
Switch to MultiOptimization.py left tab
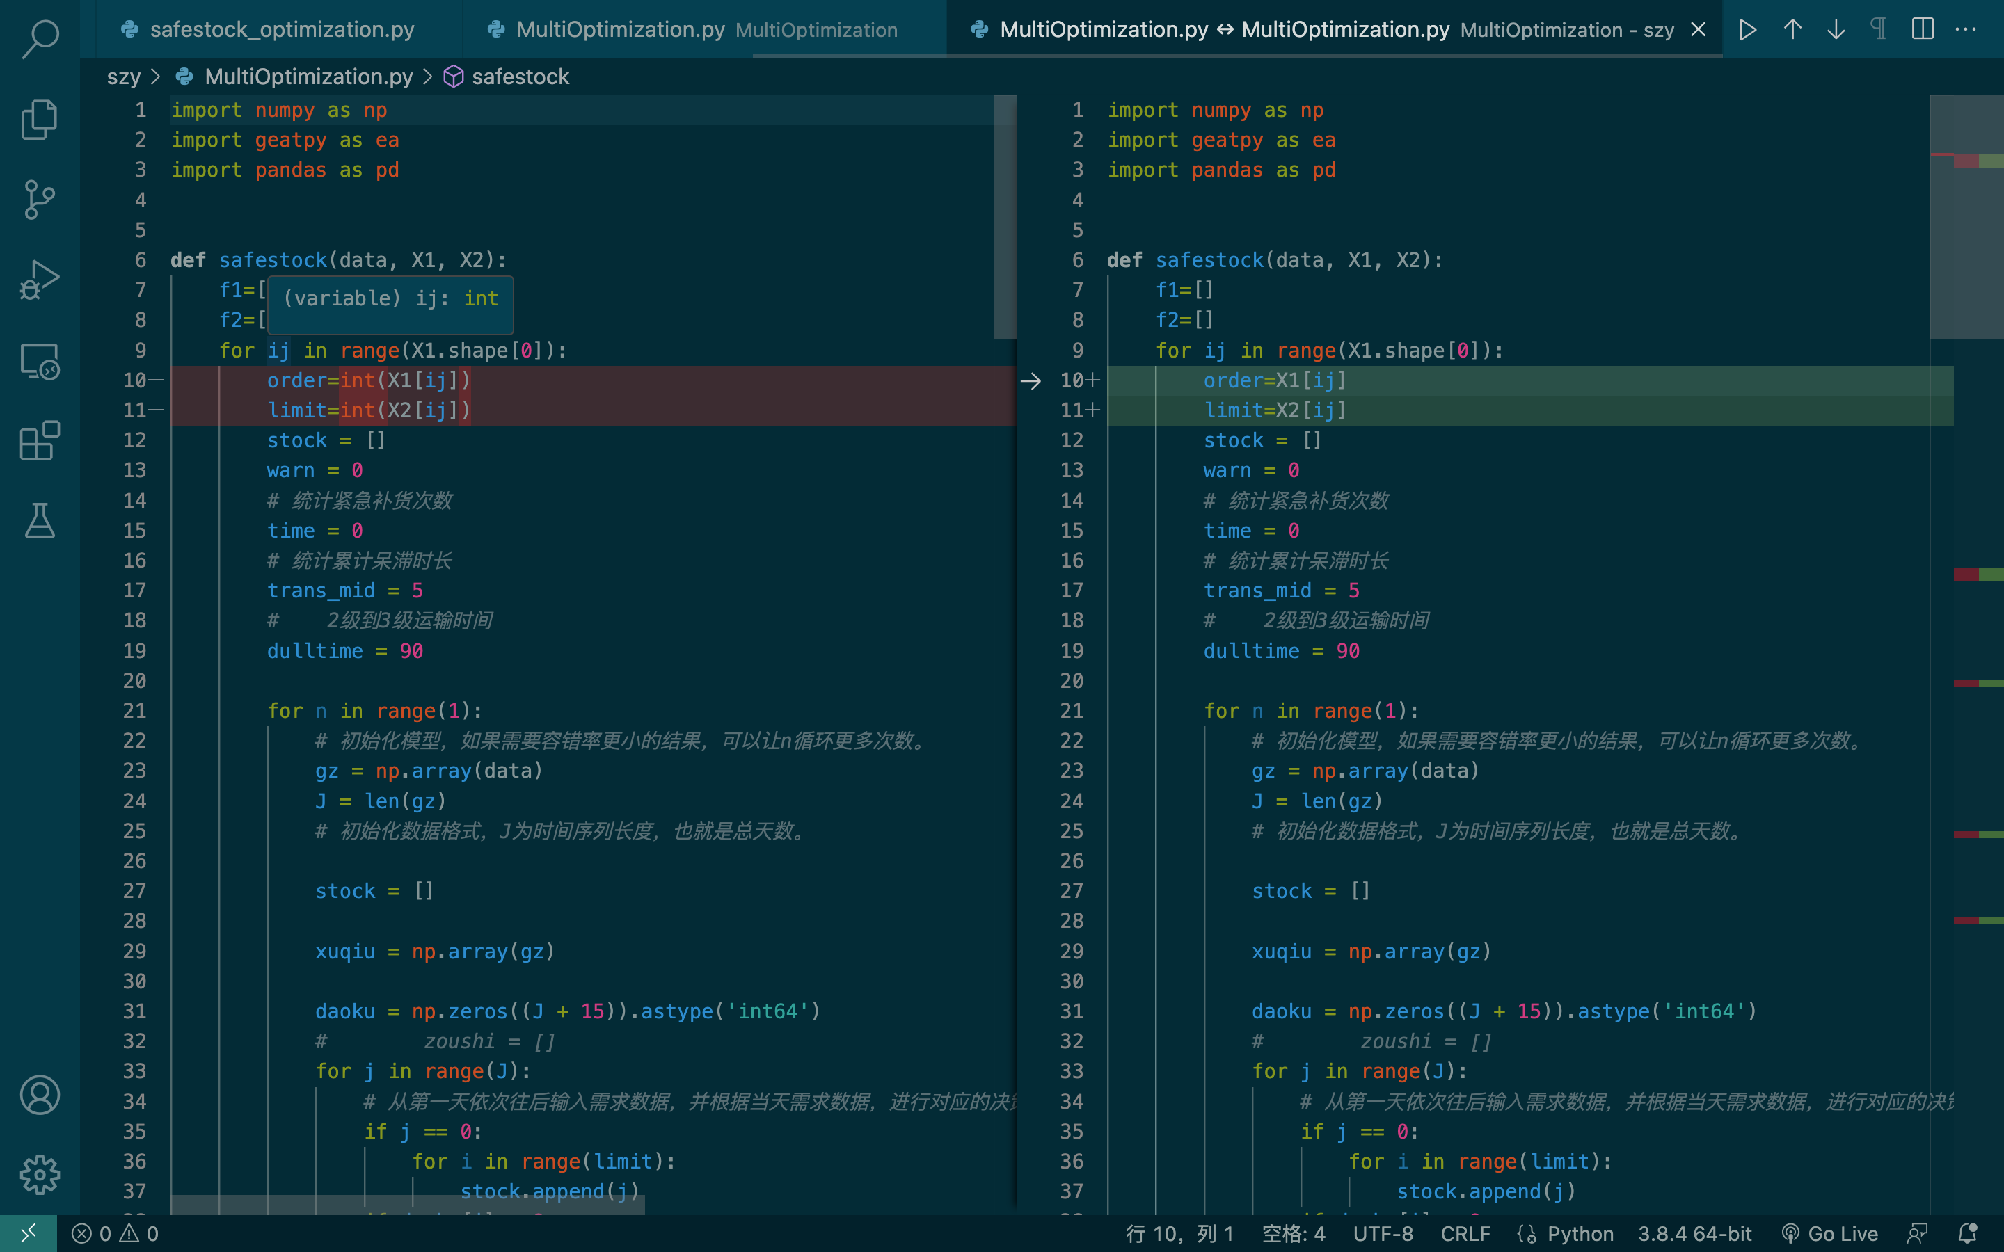coord(621,29)
